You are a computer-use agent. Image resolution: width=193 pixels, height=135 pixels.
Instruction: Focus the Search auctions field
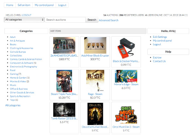pos(65,20)
